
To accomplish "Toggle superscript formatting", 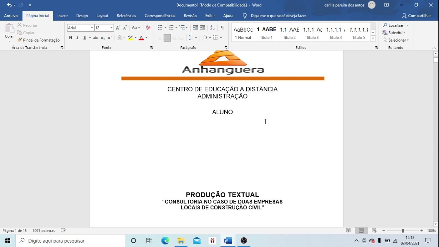I will coord(110,38).
